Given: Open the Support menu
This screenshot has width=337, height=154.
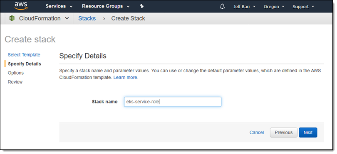Looking at the screenshot, I should pyautogui.click(x=303, y=7).
